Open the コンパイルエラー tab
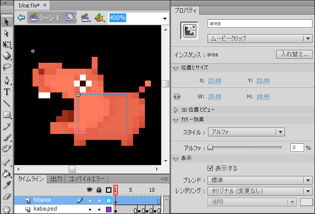315x214 pixels. pos(87,179)
